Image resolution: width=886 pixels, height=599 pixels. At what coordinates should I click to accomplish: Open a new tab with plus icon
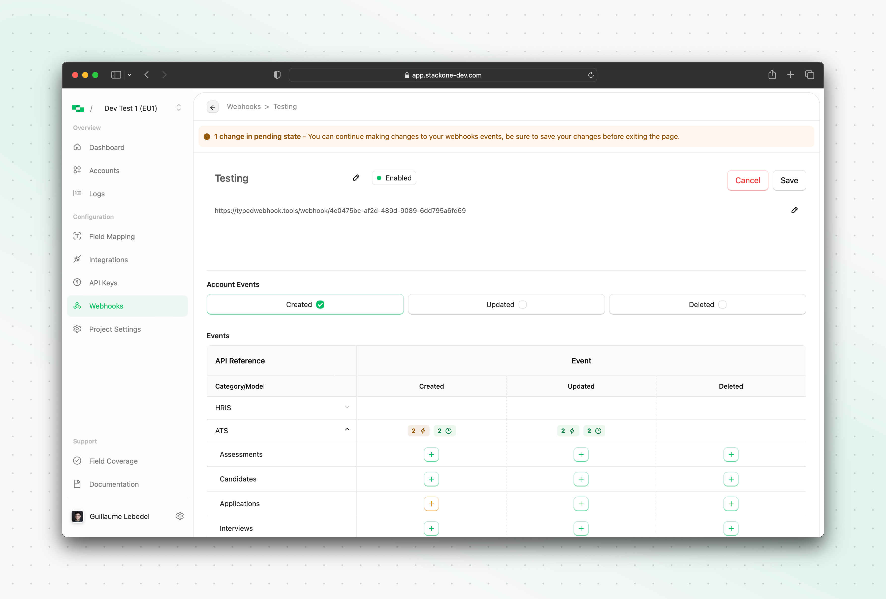click(x=790, y=75)
